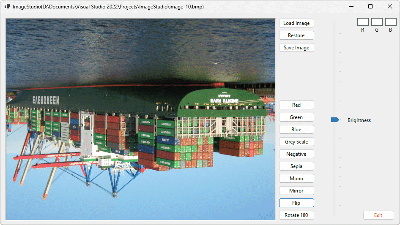Apply the Red filter
This screenshot has width=400, height=225.
(x=296, y=105)
